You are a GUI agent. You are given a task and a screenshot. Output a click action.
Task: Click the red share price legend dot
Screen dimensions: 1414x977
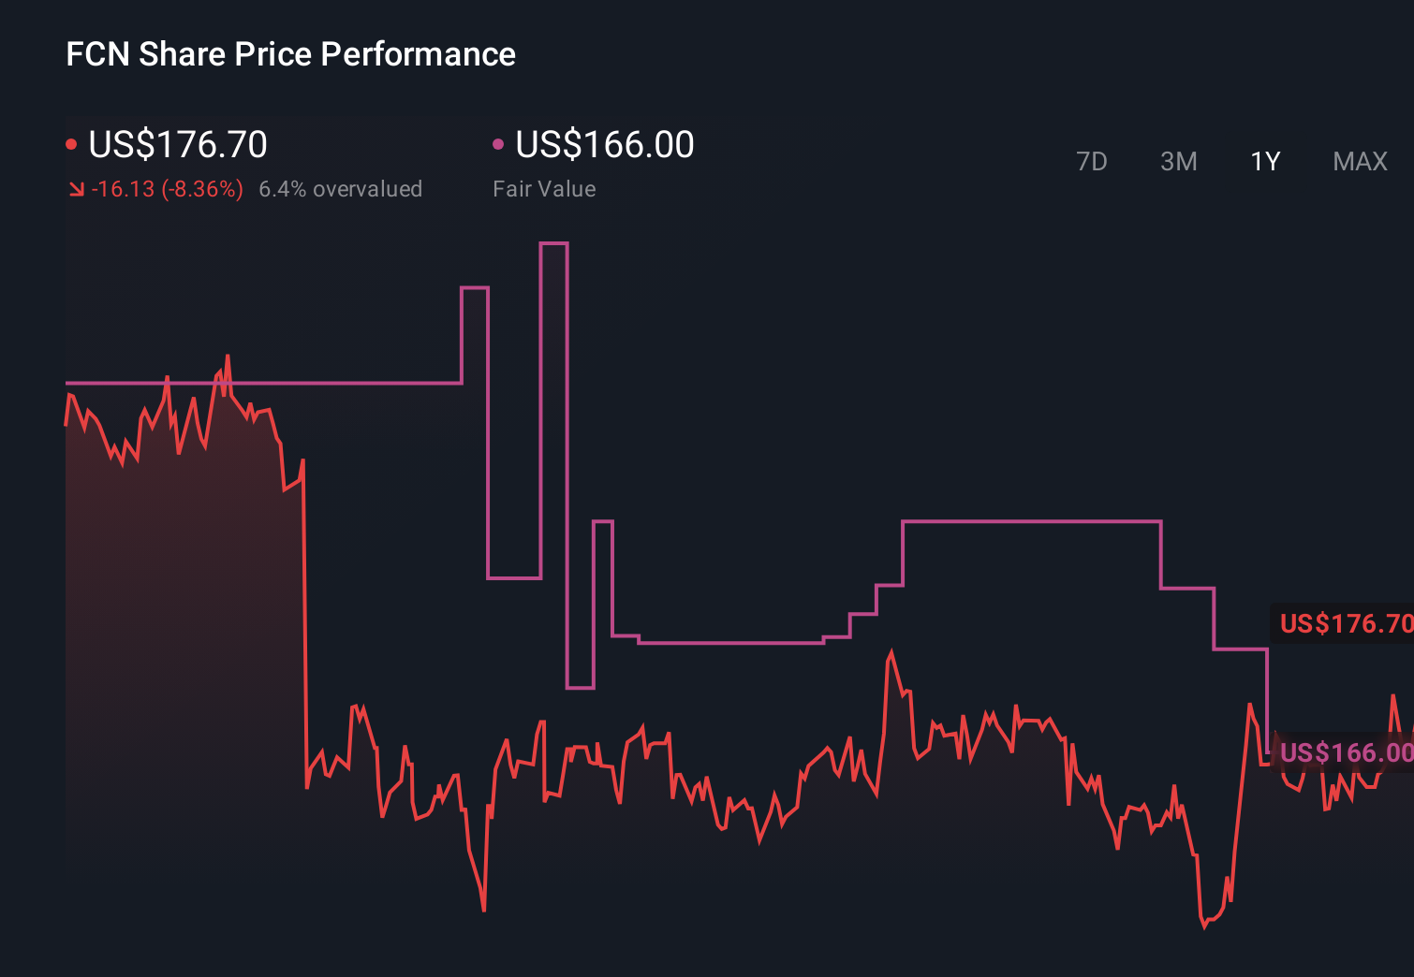[71, 143]
